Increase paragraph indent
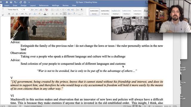 pyautogui.click(x=73, y=10)
